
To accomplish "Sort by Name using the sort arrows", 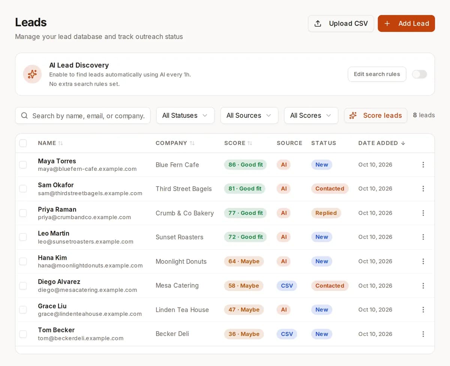I will tap(60, 143).
